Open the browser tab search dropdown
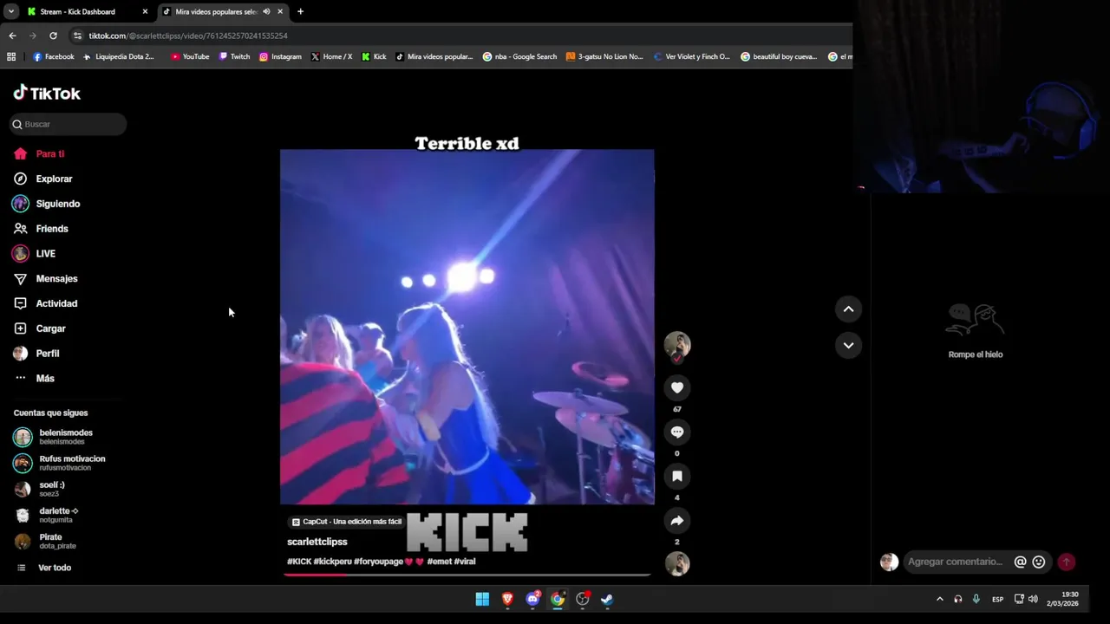Screen dimensions: 1110x624 coord(11,11)
